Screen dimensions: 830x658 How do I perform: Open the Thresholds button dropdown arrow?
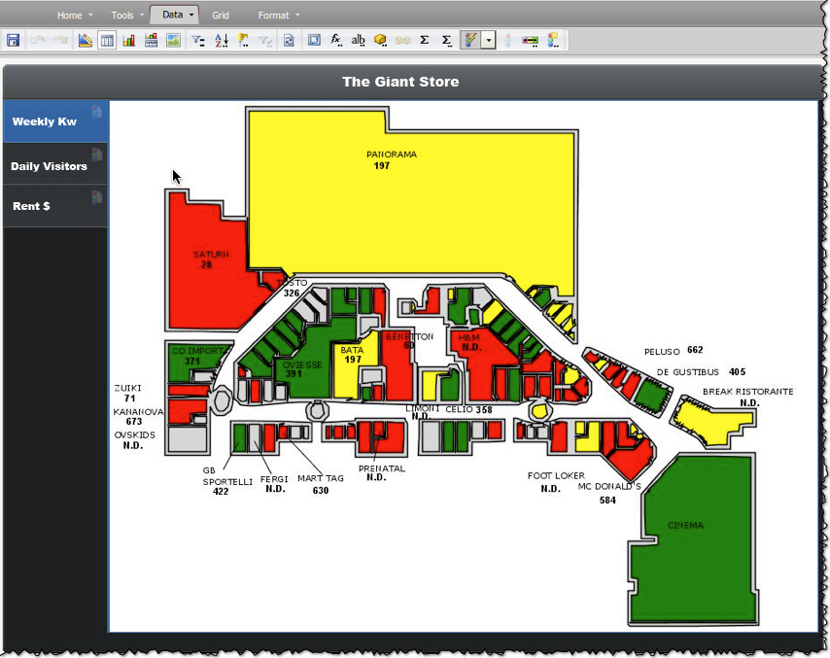(x=488, y=40)
